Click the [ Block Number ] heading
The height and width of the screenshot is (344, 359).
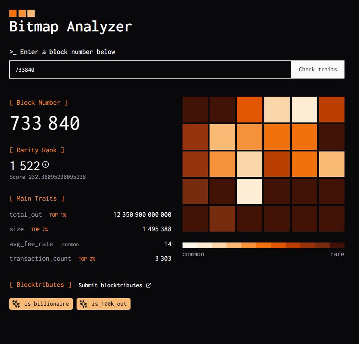(39, 103)
